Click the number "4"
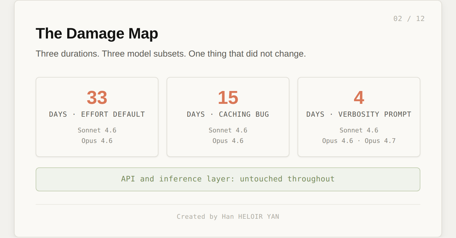The width and height of the screenshot is (456, 238). click(x=359, y=97)
